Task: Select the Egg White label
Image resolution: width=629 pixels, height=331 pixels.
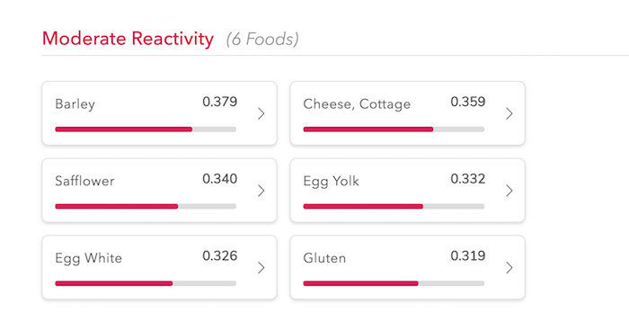Action: [x=88, y=258]
